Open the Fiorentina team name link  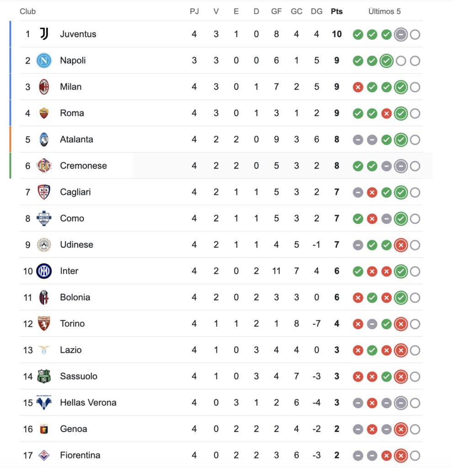coord(80,455)
